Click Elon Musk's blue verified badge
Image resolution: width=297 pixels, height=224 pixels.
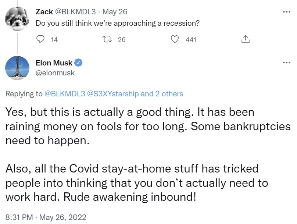78,63
